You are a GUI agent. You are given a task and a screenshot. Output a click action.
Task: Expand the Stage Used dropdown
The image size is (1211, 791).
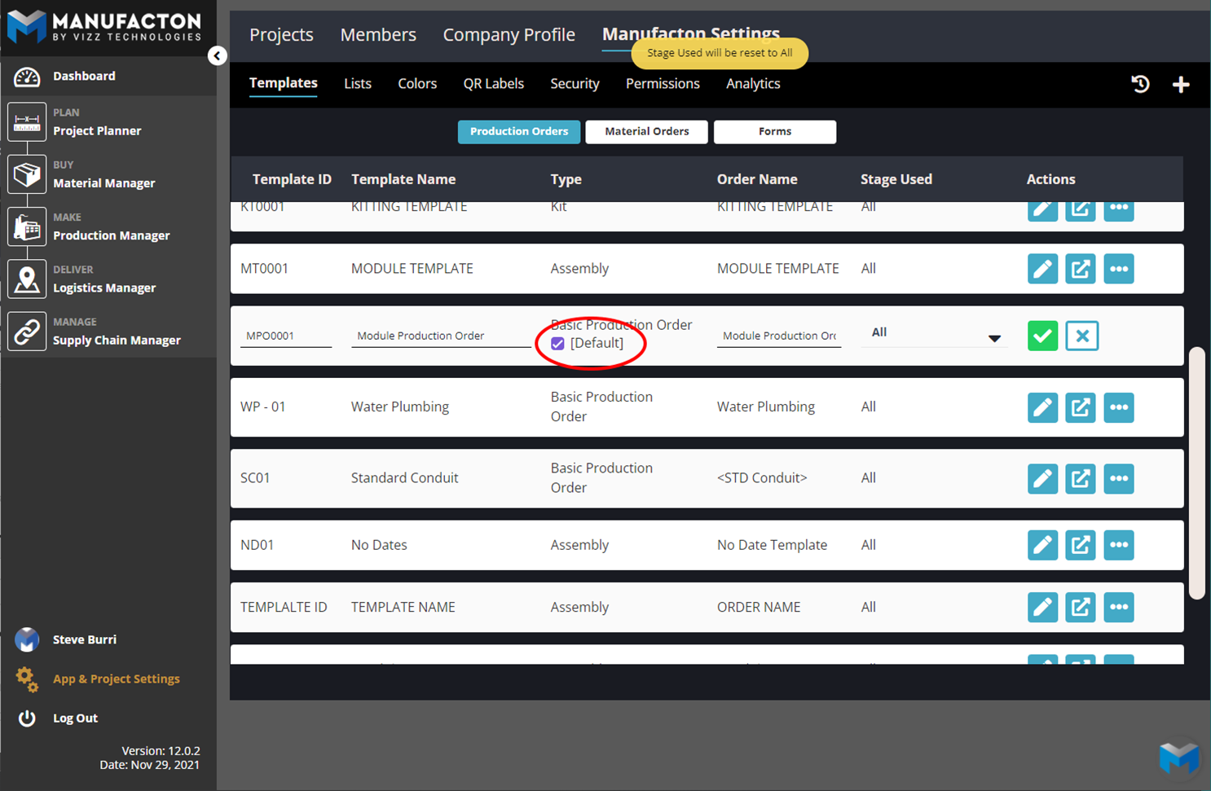pos(993,338)
